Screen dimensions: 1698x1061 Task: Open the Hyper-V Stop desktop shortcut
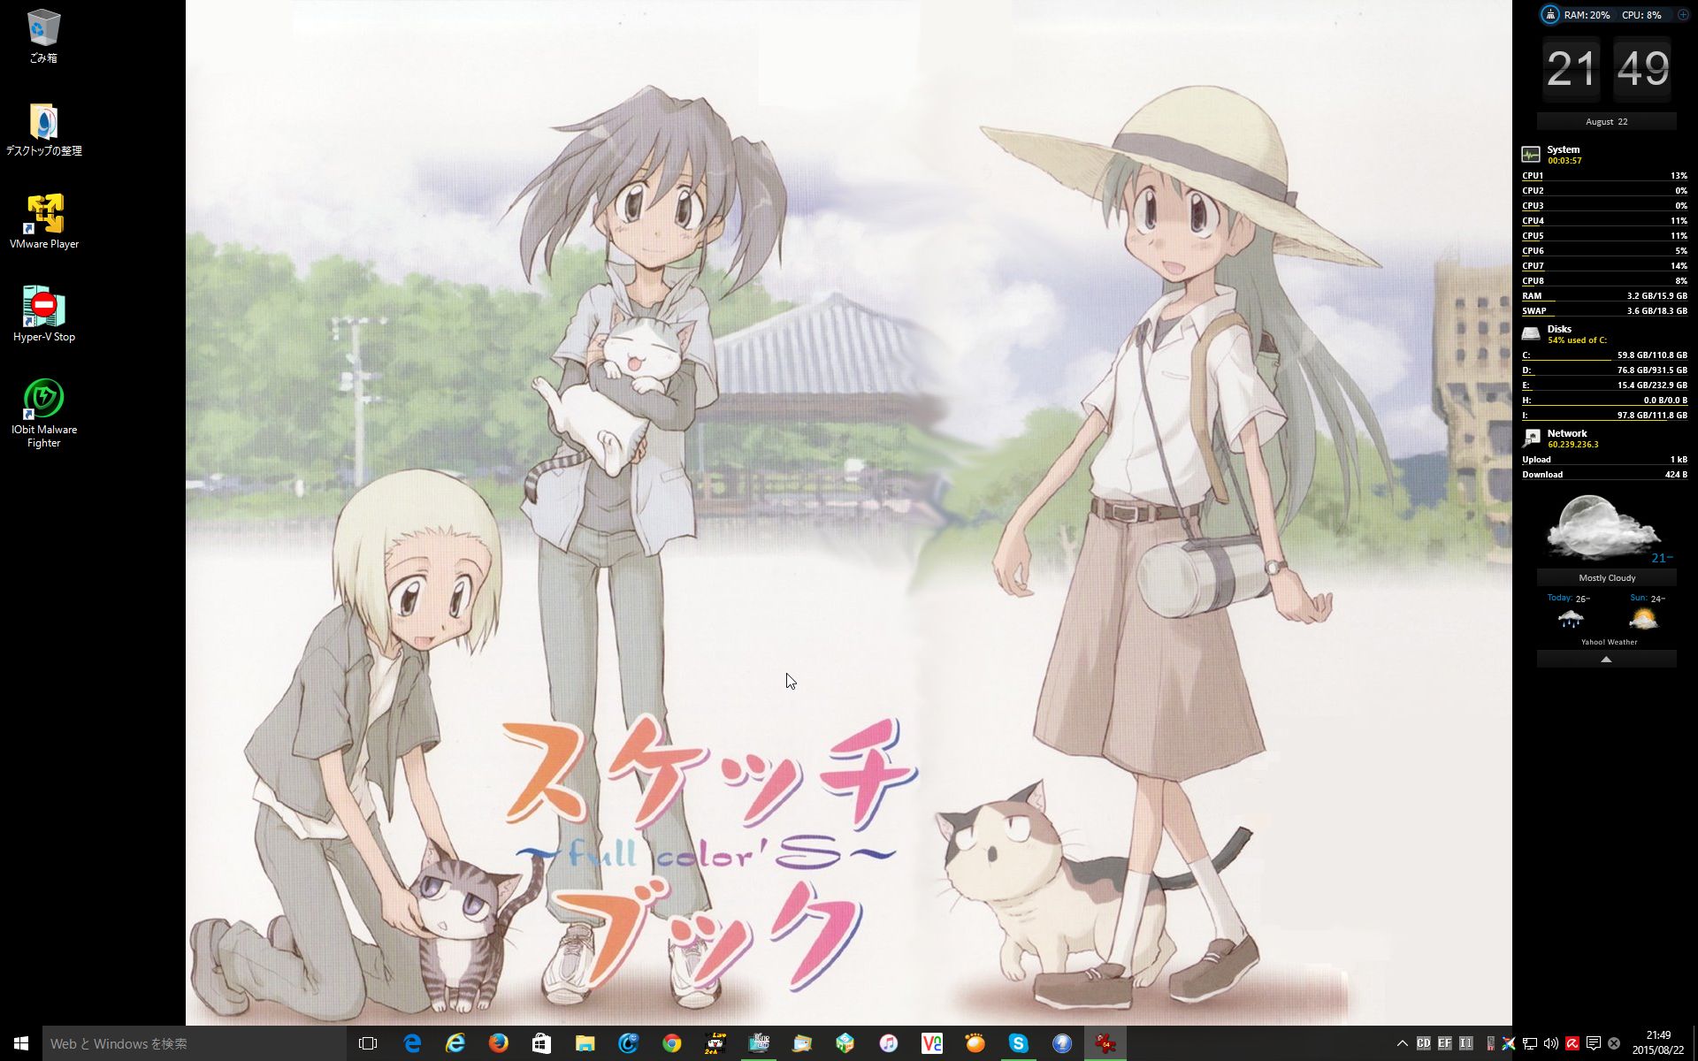pyautogui.click(x=43, y=315)
